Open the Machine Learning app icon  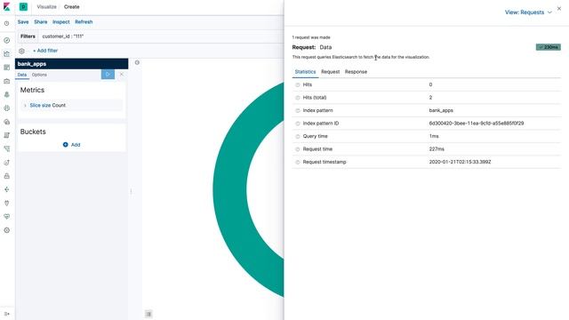6,108
